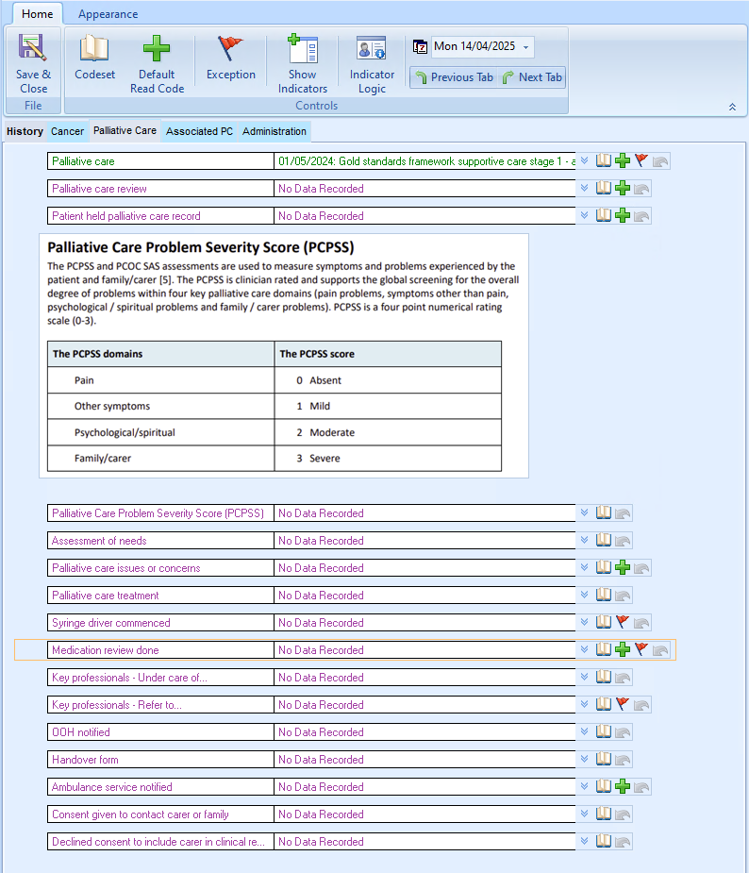The image size is (749, 873).
Task: Open the Associated PC tab
Action: pyautogui.click(x=199, y=131)
